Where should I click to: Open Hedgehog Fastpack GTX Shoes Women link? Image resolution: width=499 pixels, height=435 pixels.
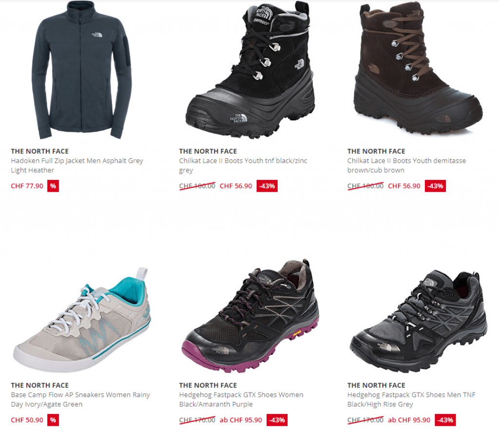coord(241,399)
